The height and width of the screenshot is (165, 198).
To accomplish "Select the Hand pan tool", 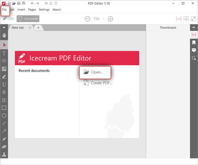I will [x=4, y=35].
